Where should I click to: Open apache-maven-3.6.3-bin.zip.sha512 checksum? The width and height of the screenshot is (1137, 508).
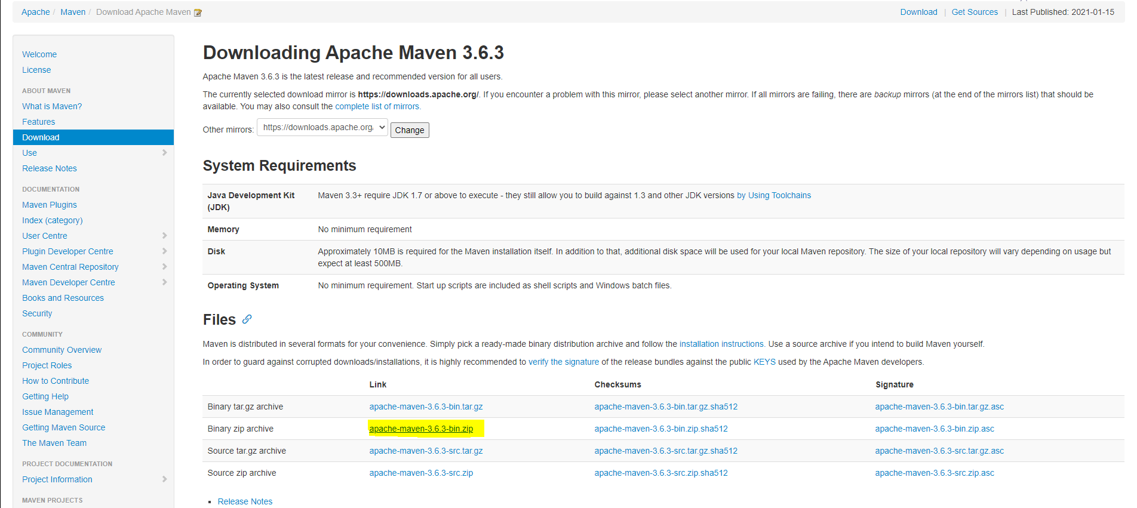pos(661,429)
